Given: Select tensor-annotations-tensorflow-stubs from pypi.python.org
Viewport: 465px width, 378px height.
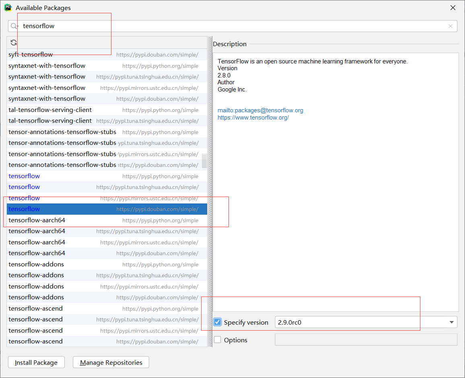Looking at the screenshot, I should (107, 132).
